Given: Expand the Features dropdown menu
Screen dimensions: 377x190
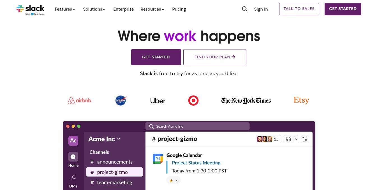Looking at the screenshot, I should tap(65, 9).
